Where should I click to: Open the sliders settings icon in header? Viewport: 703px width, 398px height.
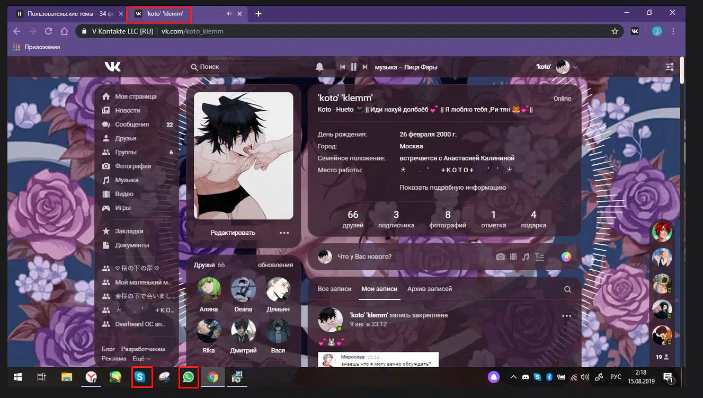click(x=670, y=67)
